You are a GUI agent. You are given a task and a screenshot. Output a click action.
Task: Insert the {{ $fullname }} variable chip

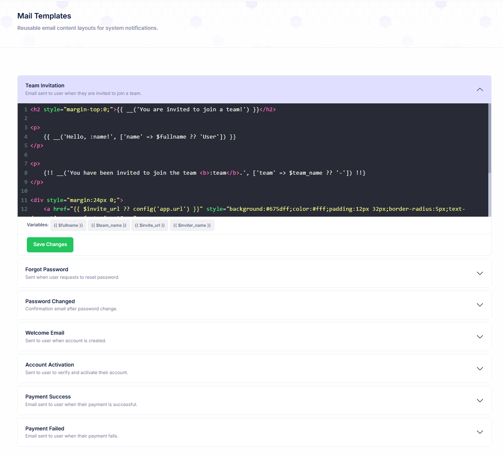(x=68, y=225)
